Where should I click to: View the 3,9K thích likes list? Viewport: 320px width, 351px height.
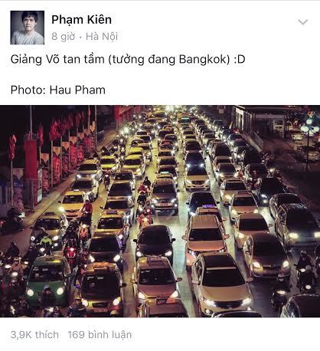tap(34, 335)
